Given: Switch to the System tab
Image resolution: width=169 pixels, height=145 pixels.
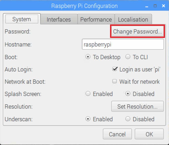Looking at the screenshot, I should coord(22,19).
